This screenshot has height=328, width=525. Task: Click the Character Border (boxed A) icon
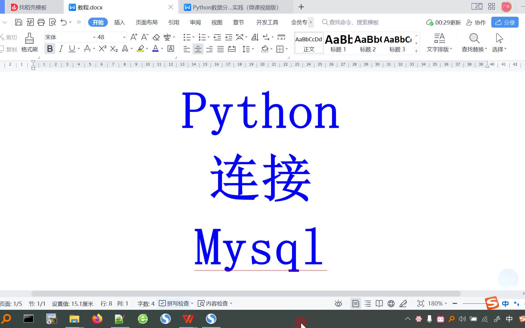pos(171,49)
